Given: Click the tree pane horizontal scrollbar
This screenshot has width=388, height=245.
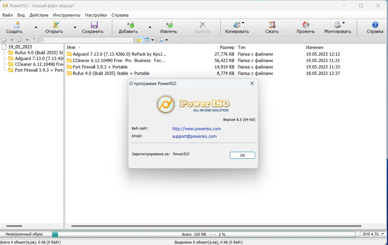Looking at the screenshot, I should 14,226.
